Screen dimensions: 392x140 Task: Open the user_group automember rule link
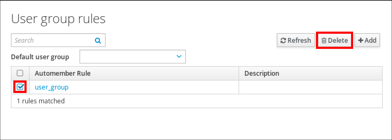pyautogui.click(x=52, y=87)
